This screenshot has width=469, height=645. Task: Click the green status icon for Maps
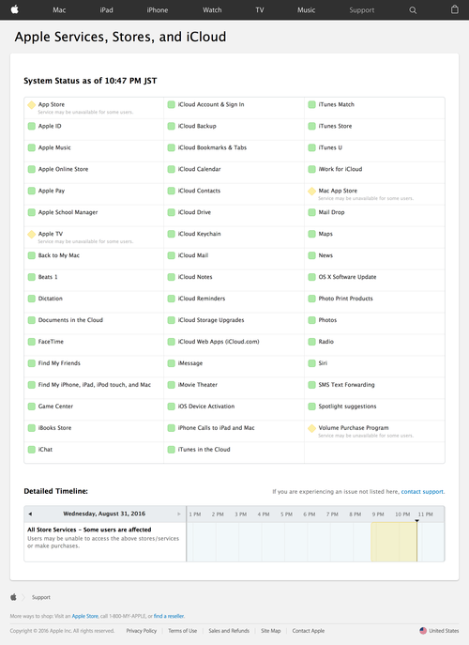(312, 234)
